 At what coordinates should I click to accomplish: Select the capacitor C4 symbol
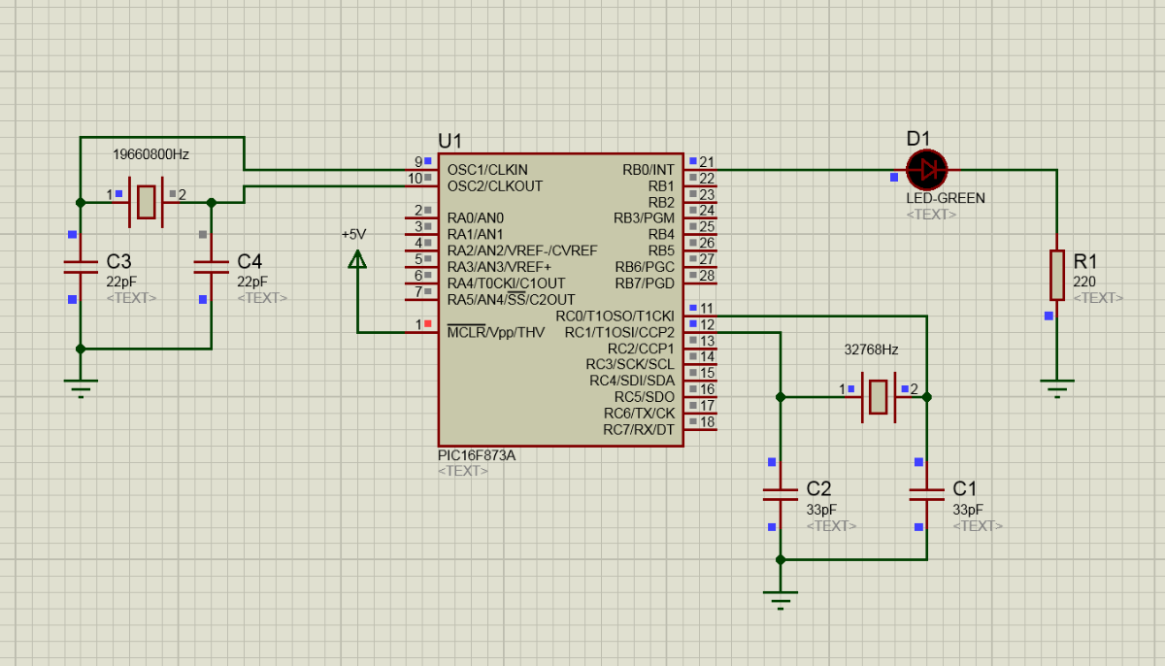pos(212,267)
